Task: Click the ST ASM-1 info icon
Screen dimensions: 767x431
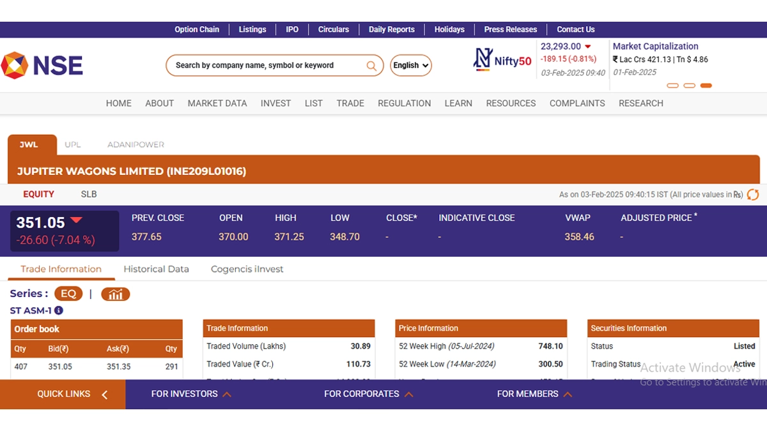Action: 59,310
